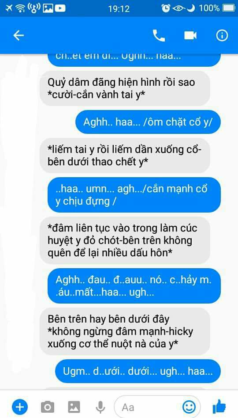Tap the alarm clock status icon
The image size is (238, 418).
coord(166,8)
